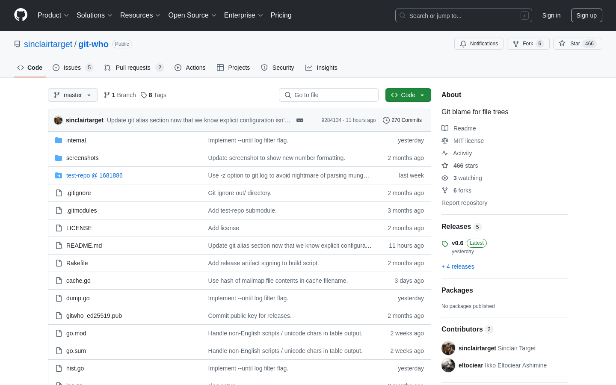Open the repository Activity link
This screenshot has width=616, height=385.
(457, 153)
